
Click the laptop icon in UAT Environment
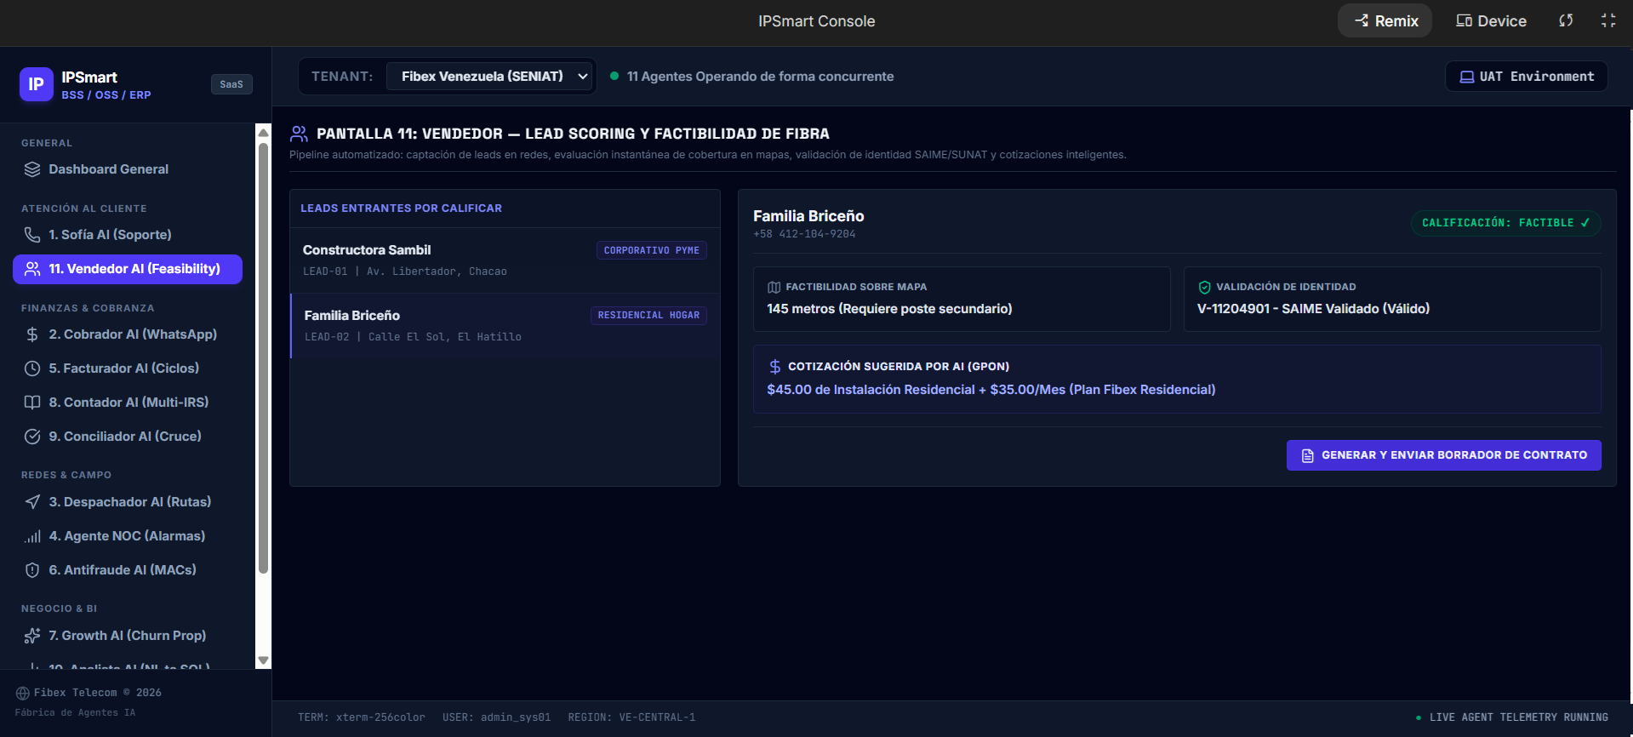tap(1467, 77)
